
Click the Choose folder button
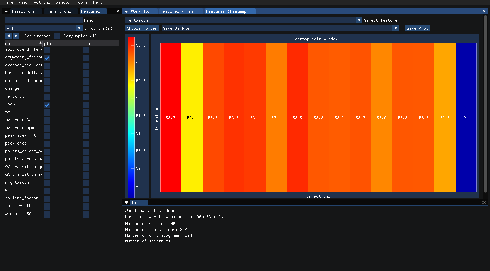click(x=142, y=28)
